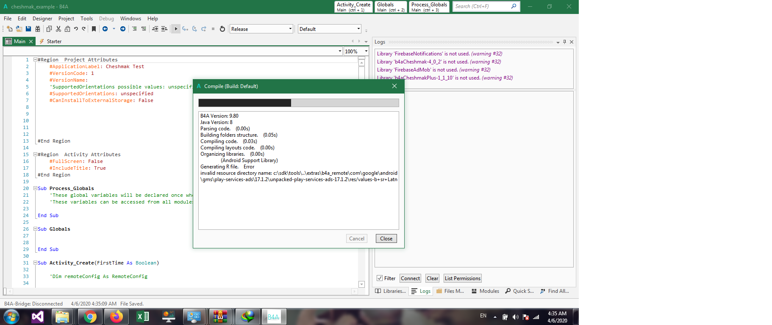Open the Project menu
This screenshot has height=325, width=772.
click(66, 19)
